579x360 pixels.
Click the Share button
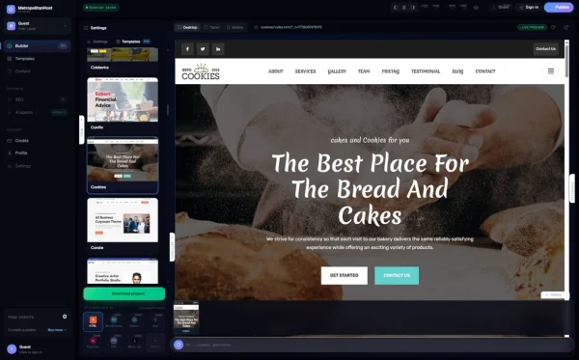click(501, 8)
